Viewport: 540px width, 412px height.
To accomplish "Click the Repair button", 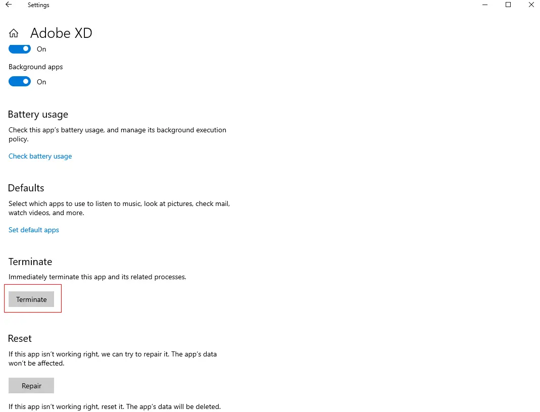I will pyautogui.click(x=31, y=386).
